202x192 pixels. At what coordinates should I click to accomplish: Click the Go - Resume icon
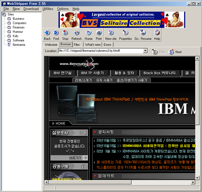(143, 33)
